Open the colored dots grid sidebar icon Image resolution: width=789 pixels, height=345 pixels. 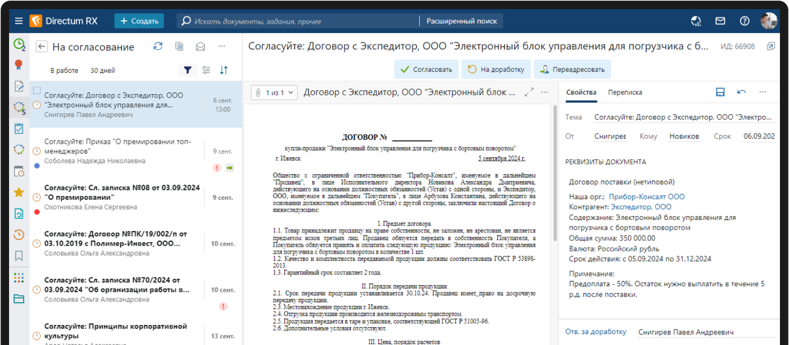click(19, 277)
